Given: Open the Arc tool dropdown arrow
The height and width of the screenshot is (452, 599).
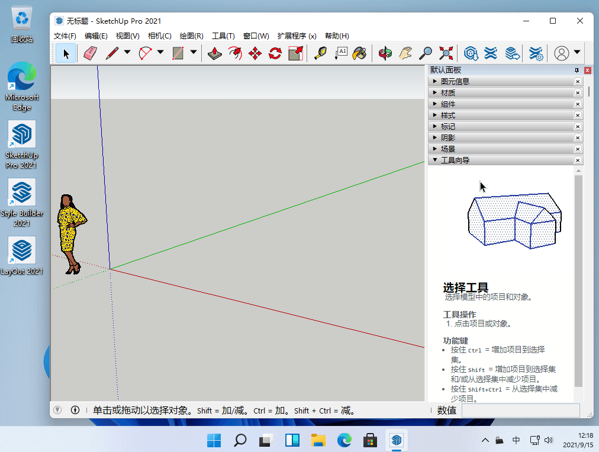Looking at the screenshot, I should (x=160, y=52).
